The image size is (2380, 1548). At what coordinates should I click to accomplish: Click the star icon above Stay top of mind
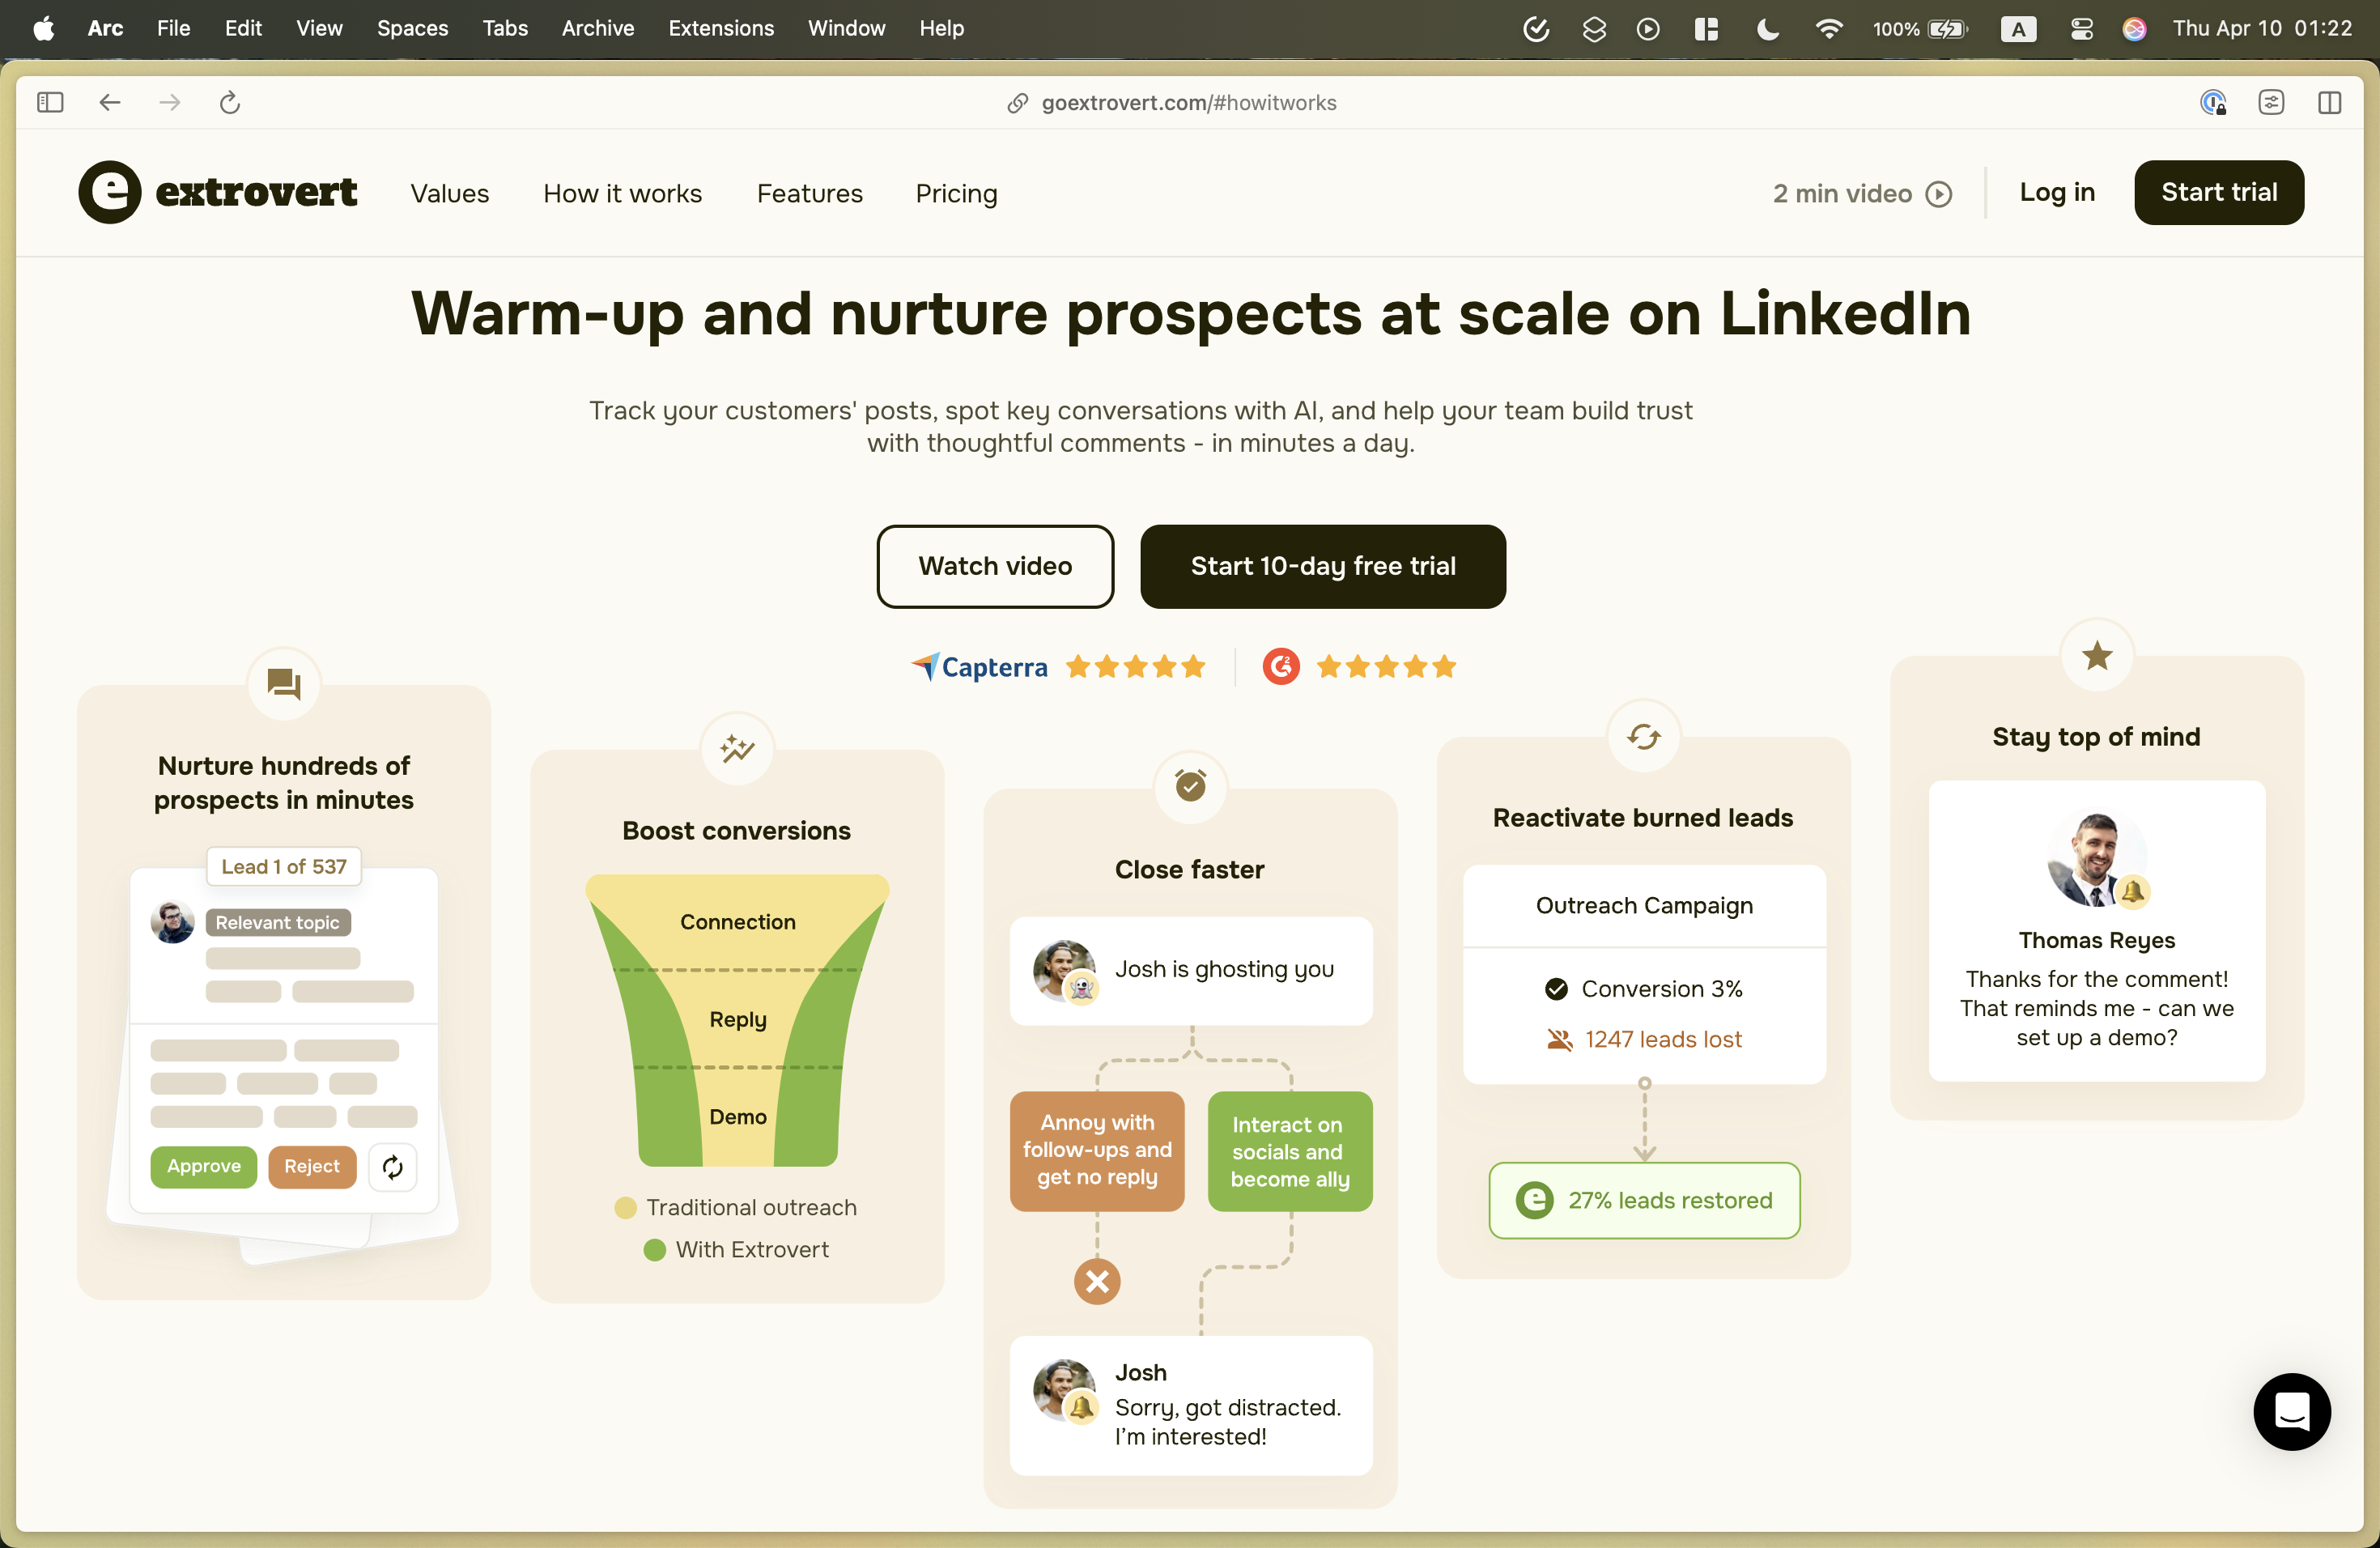(x=2097, y=656)
